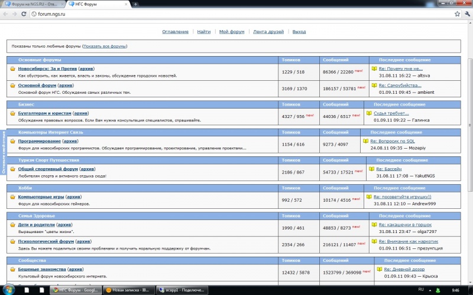Click the yellow message icon beside Судья требует
Screen dimensions: 473x295
tap(368, 113)
